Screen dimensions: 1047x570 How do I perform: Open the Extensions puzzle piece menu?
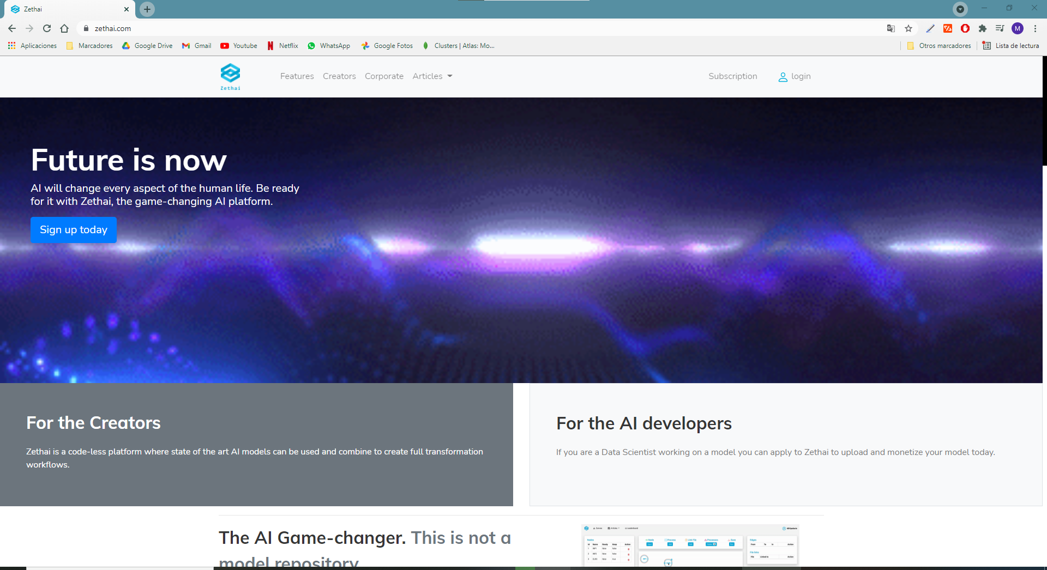tap(983, 28)
